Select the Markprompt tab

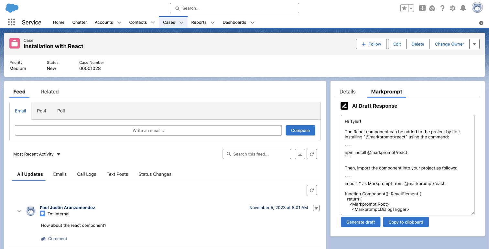point(386,92)
